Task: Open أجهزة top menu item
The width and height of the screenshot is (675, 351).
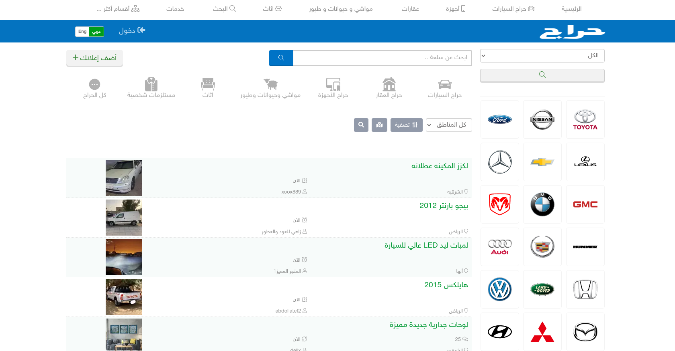Action: click(x=455, y=9)
